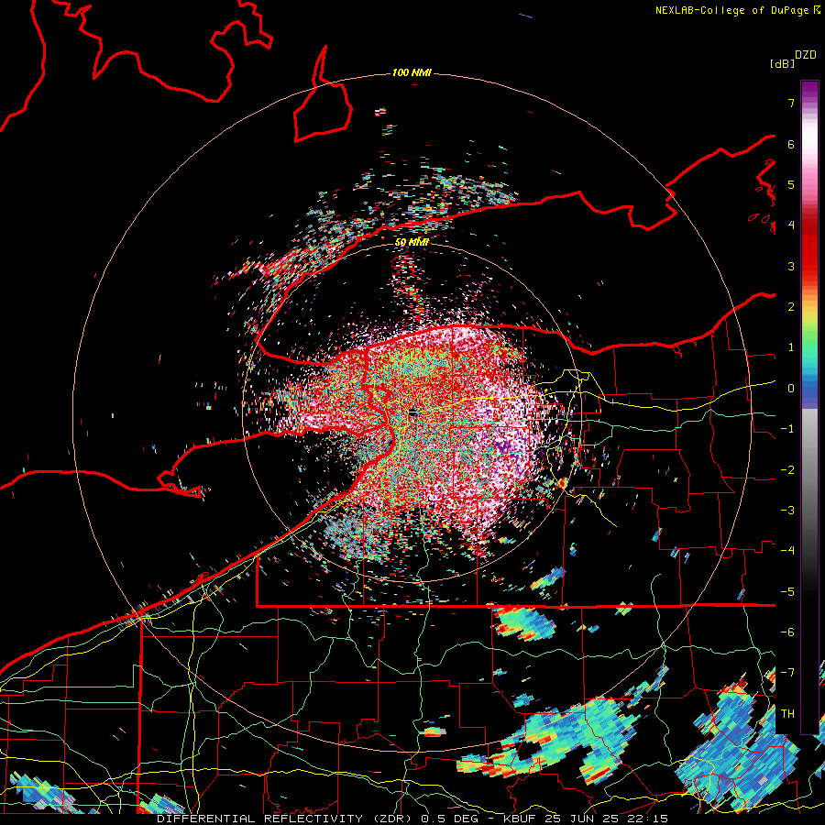The height and width of the screenshot is (825, 825).
Task: Click the DZD legend title
Action: tap(806, 55)
